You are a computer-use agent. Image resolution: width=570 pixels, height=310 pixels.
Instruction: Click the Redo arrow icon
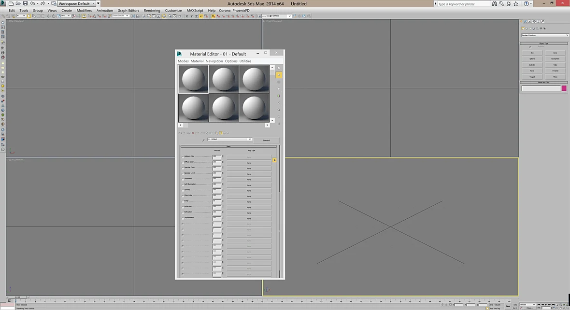43,4
